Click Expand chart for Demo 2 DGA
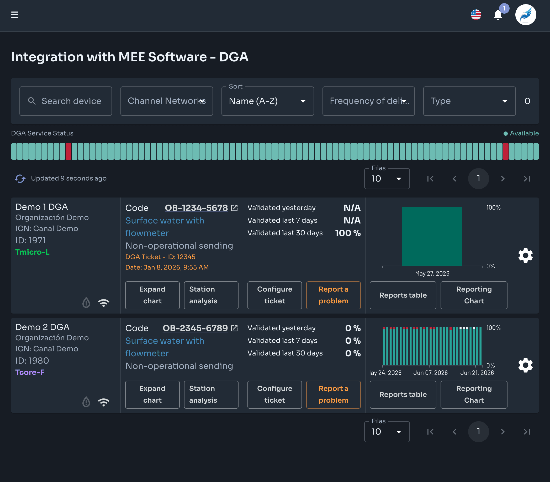The width and height of the screenshot is (550, 482). pyautogui.click(x=152, y=395)
